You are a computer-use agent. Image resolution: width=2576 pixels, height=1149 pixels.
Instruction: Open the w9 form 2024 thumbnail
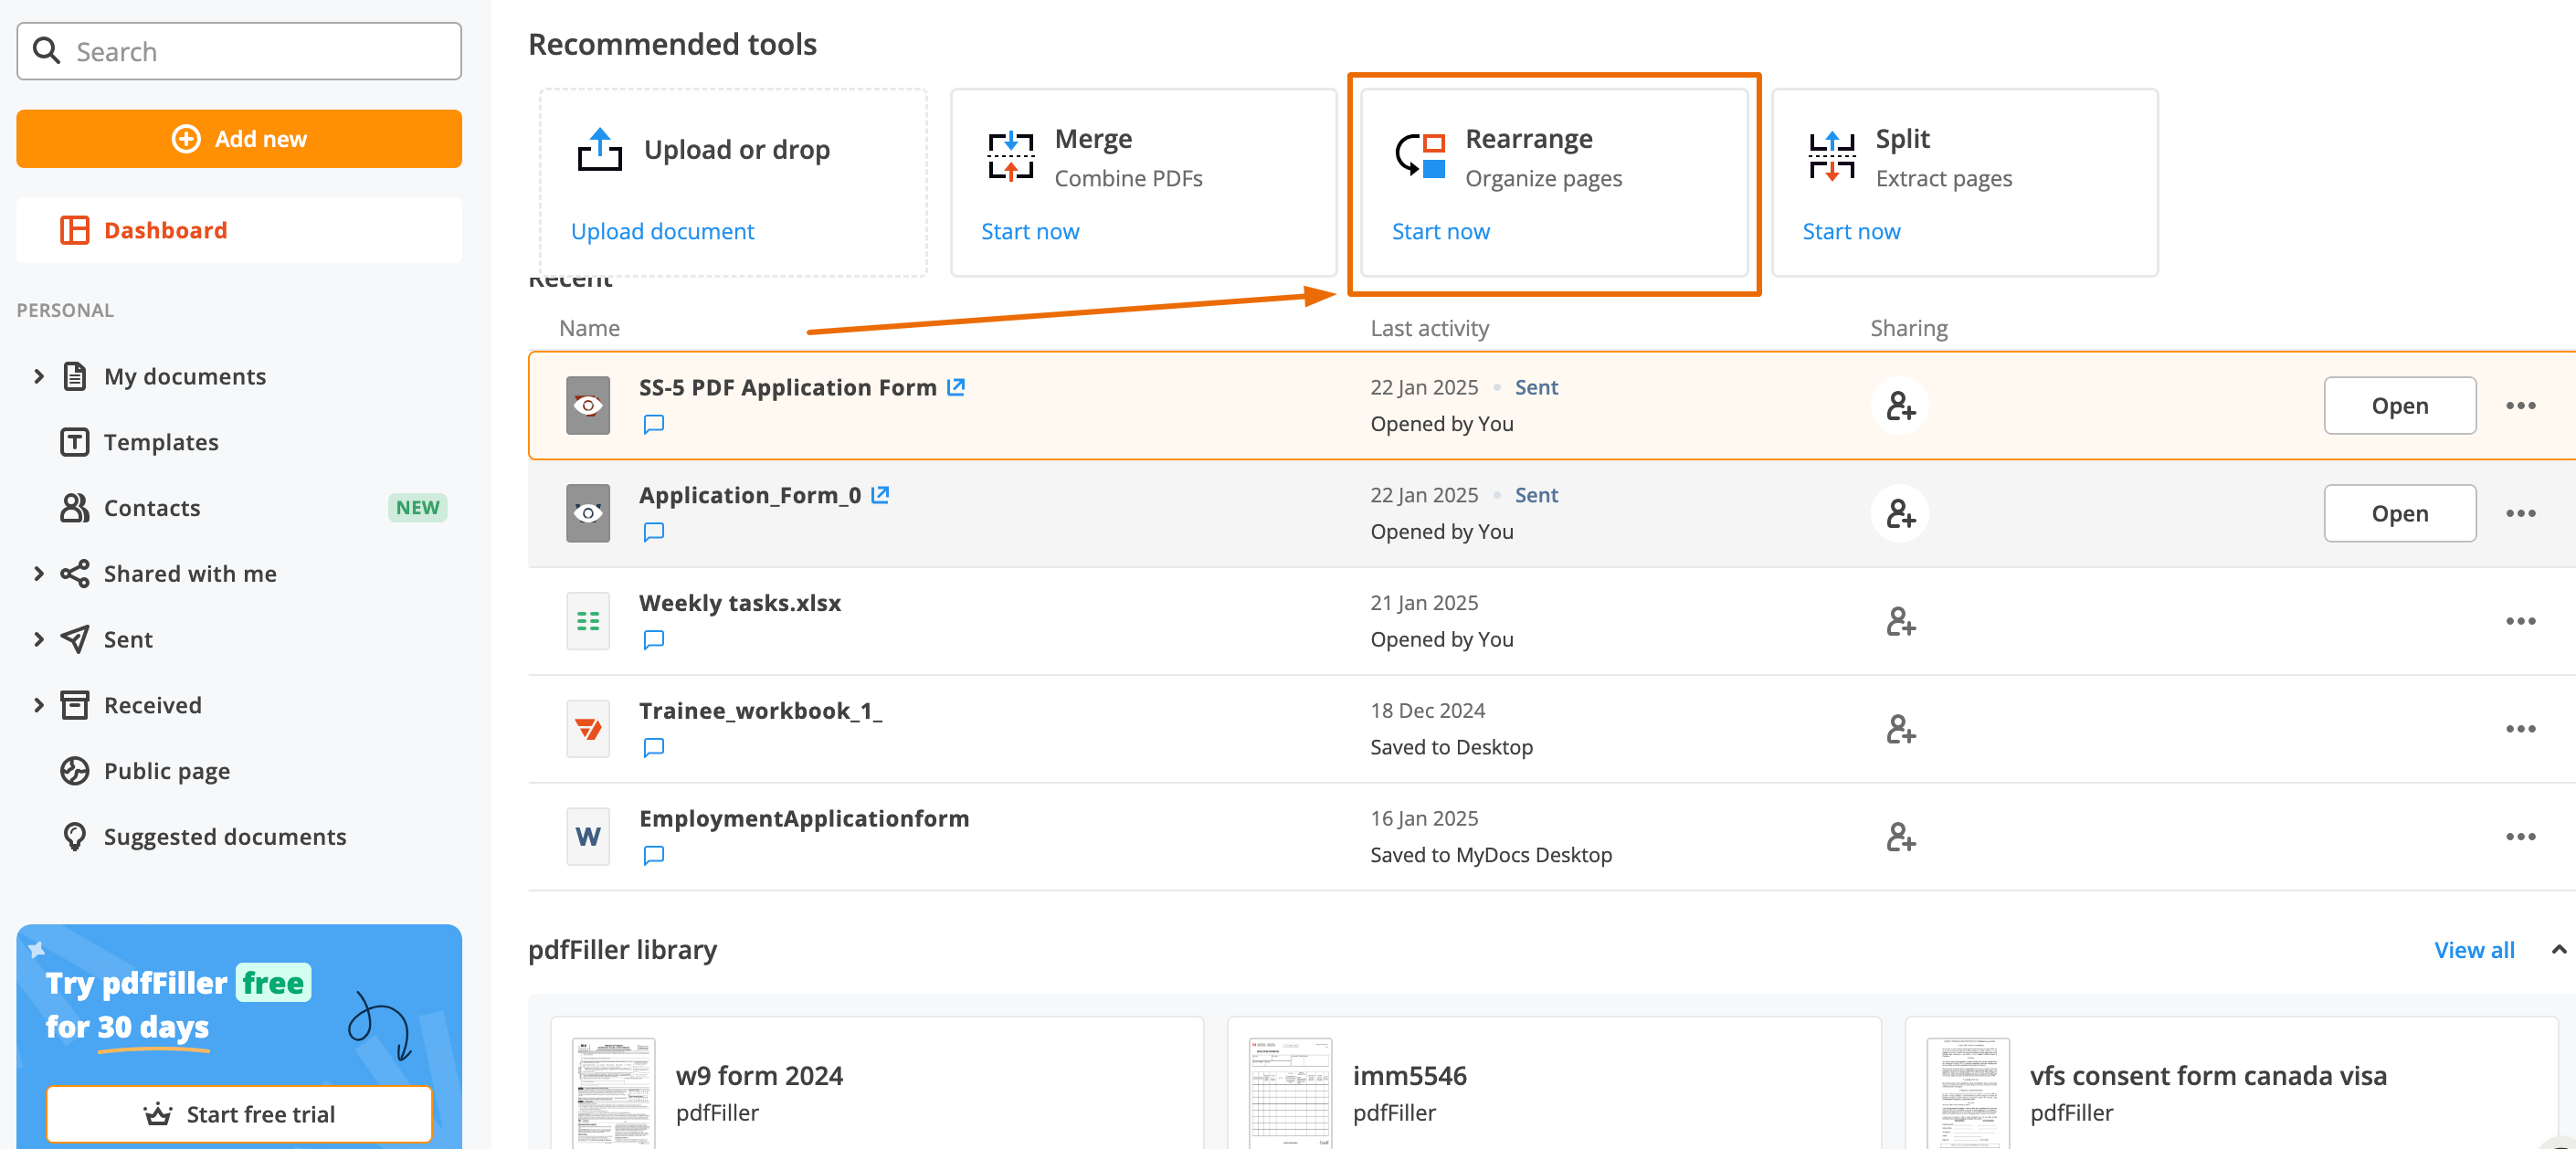(x=613, y=1092)
